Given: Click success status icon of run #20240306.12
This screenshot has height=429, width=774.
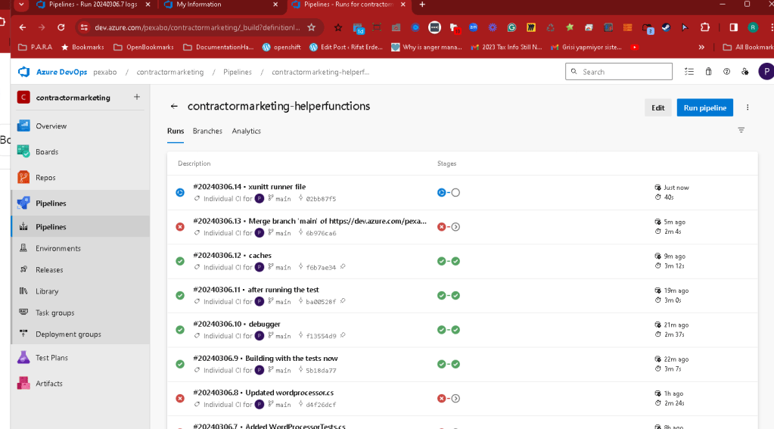Looking at the screenshot, I should (x=180, y=261).
